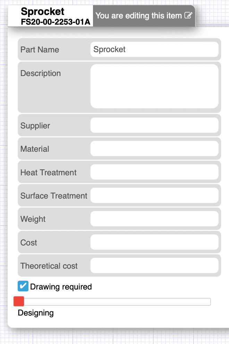Click the Part Name label
Viewport: 229px width, 344px height.
(x=40, y=50)
